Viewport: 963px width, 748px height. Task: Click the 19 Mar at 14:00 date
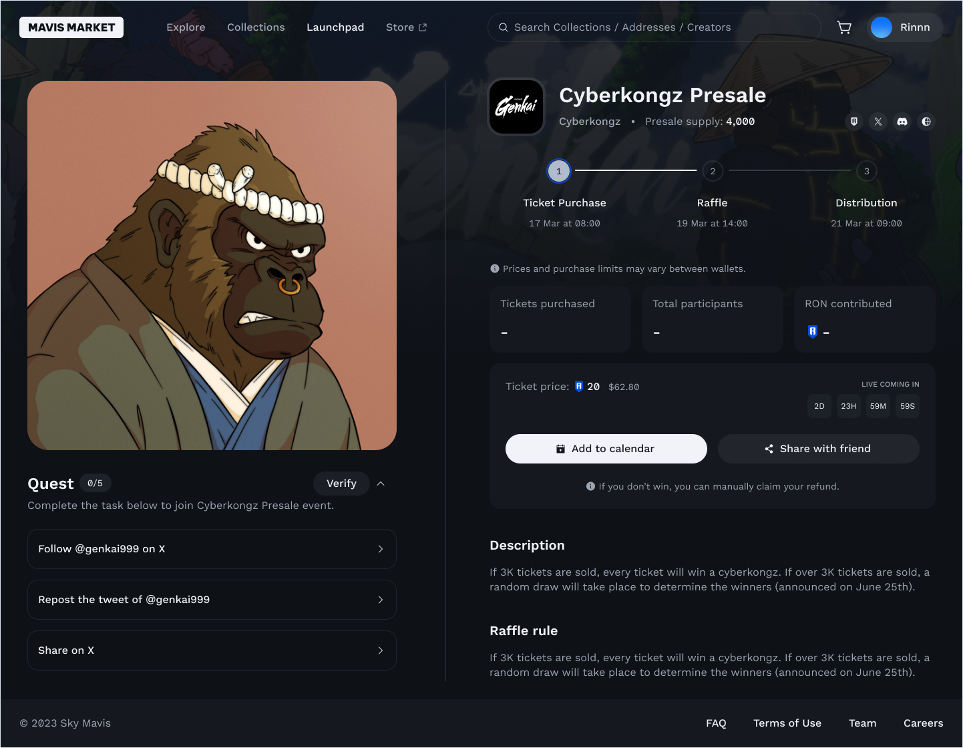(712, 224)
